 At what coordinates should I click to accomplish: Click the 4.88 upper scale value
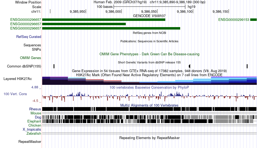point(35,87)
